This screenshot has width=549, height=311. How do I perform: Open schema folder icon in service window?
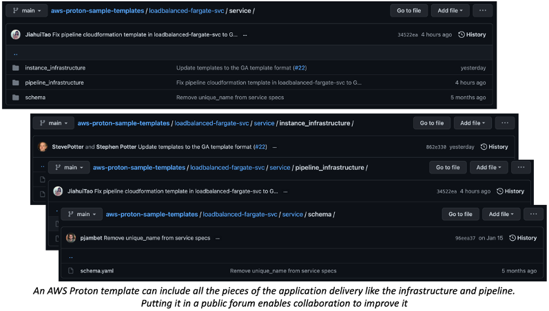(x=16, y=97)
